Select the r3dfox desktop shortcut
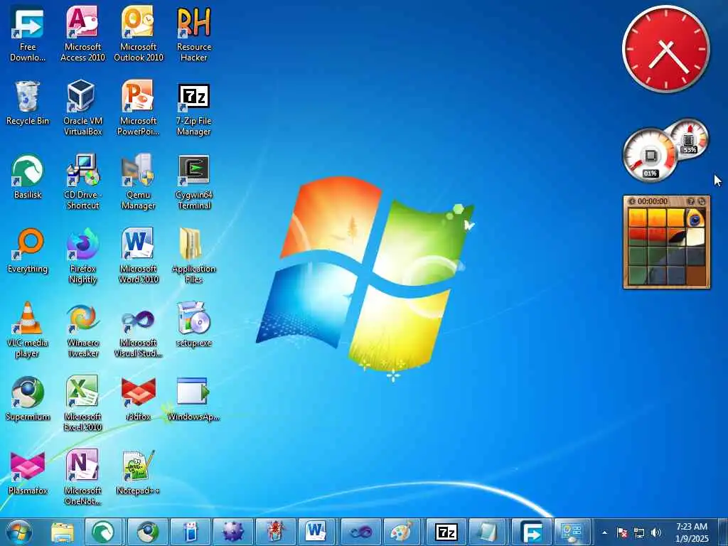Viewport: 728px width, 546px height. (139, 399)
